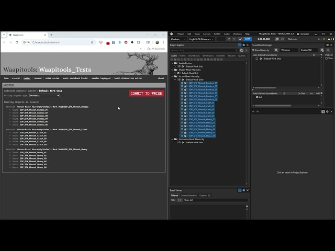Open the Windows platform dropdown in Wwise toolbar
Viewport: 335px width, 251px height.
point(177,39)
